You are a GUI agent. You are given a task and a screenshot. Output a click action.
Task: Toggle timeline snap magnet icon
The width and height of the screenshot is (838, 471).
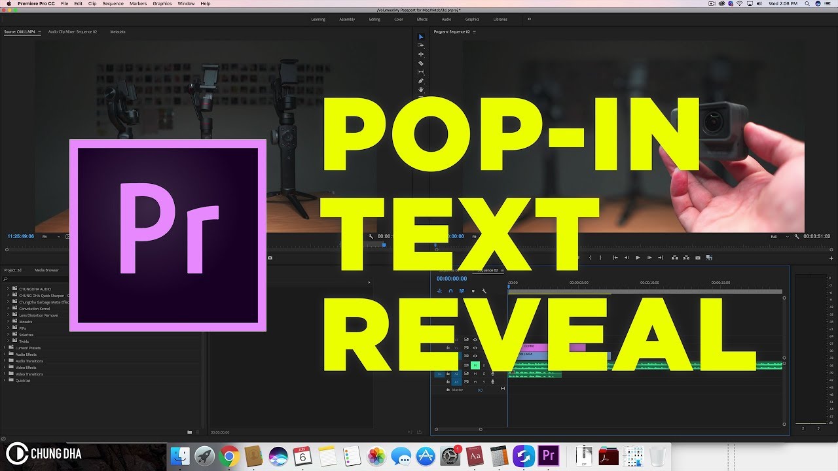(450, 291)
